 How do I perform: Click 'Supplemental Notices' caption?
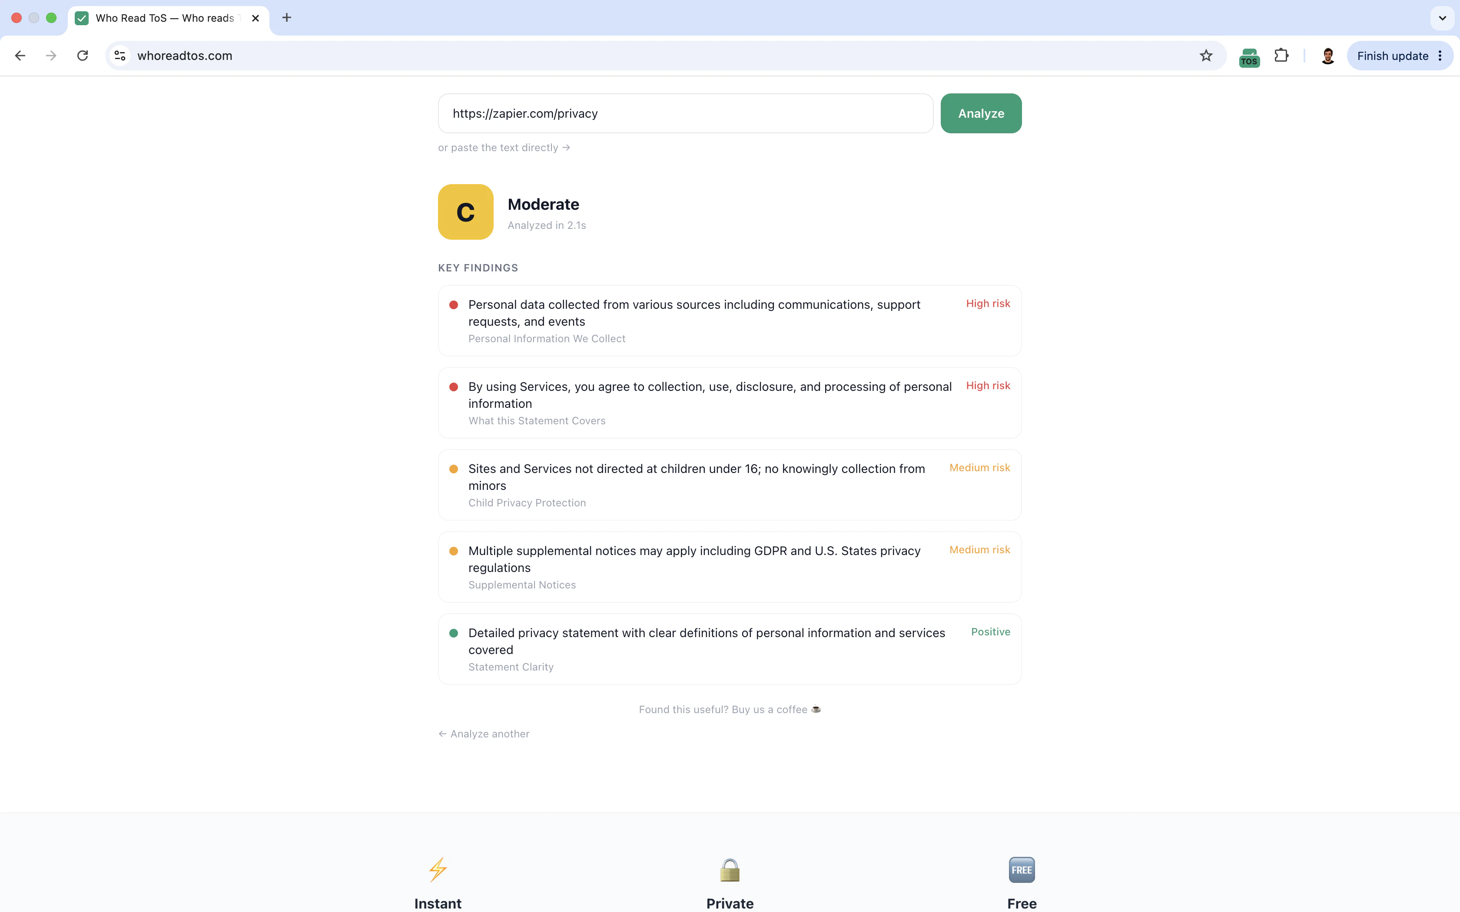point(522,585)
